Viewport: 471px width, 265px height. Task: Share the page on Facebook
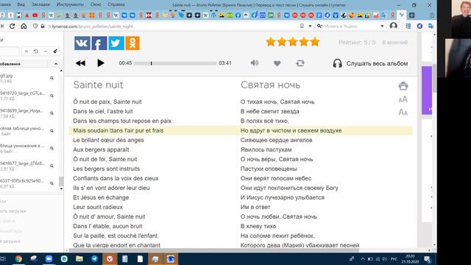pos(99,43)
